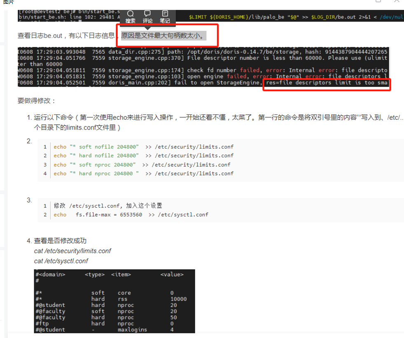
Task: Open the limits.conf domain table screenshot
Action: 114,301
